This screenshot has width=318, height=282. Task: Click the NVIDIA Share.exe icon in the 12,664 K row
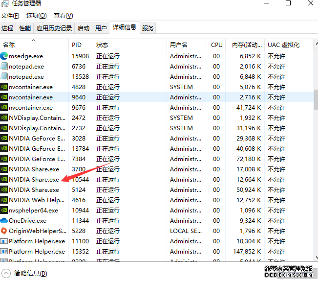click(x=4, y=179)
